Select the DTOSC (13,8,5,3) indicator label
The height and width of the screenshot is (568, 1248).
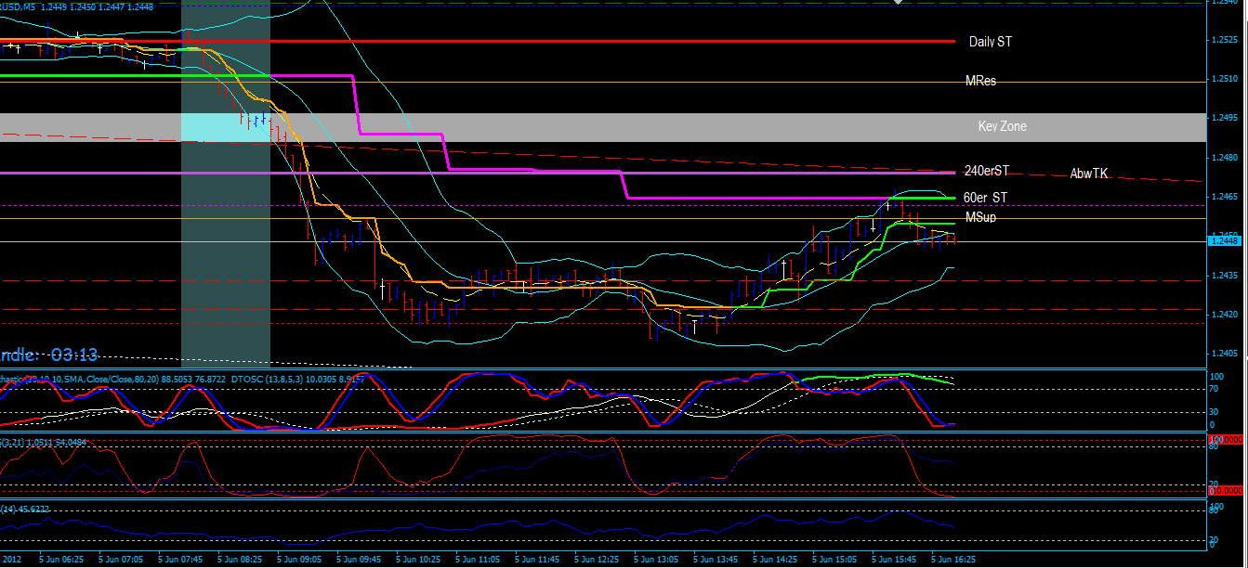269,378
